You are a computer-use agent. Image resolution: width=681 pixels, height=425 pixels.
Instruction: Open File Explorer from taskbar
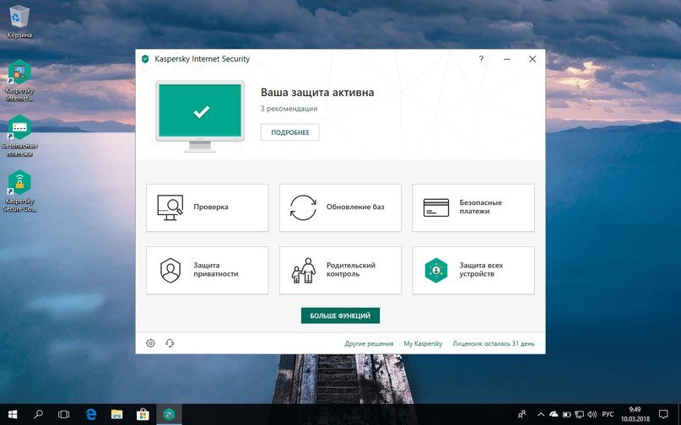(116, 415)
